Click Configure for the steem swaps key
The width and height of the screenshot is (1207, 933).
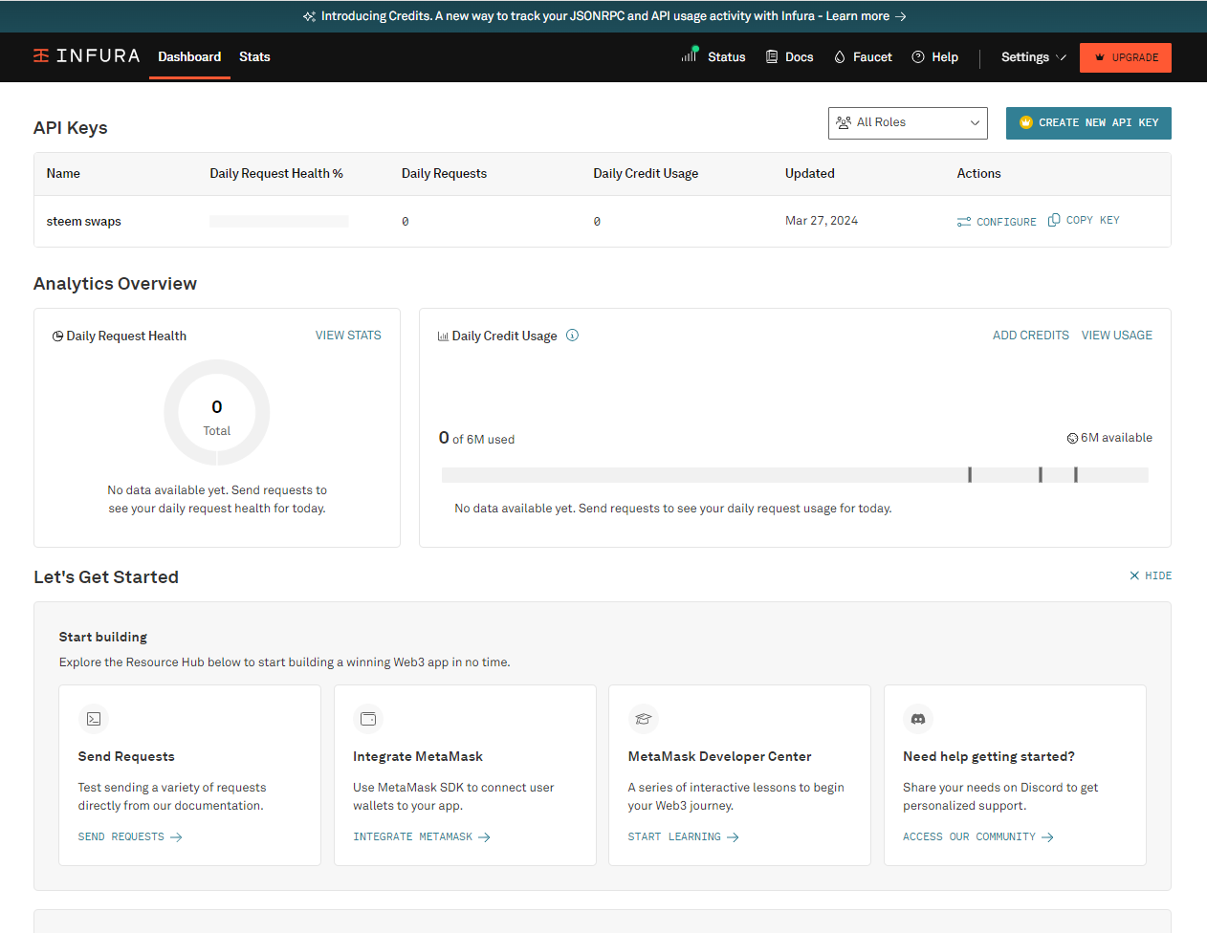coord(997,222)
